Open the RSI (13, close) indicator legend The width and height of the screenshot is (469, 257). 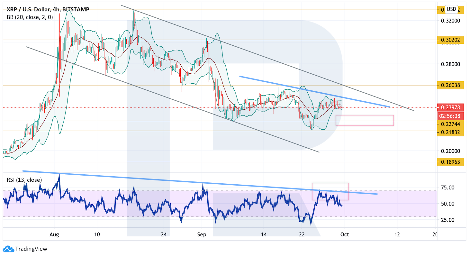24,180
